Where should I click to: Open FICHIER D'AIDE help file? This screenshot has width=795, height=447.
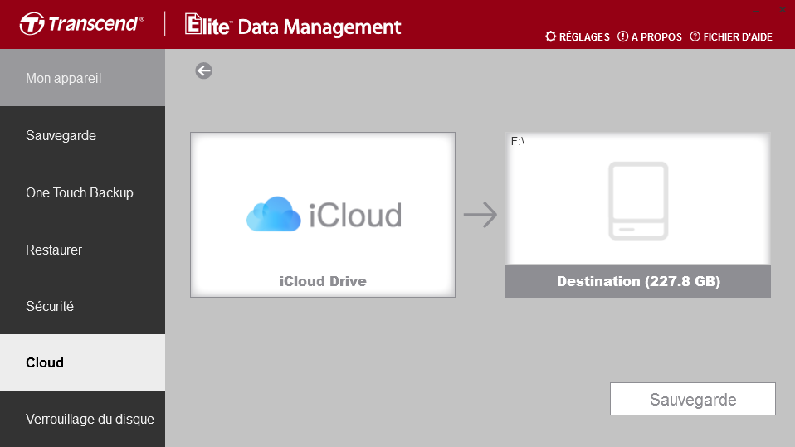[731, 37]
